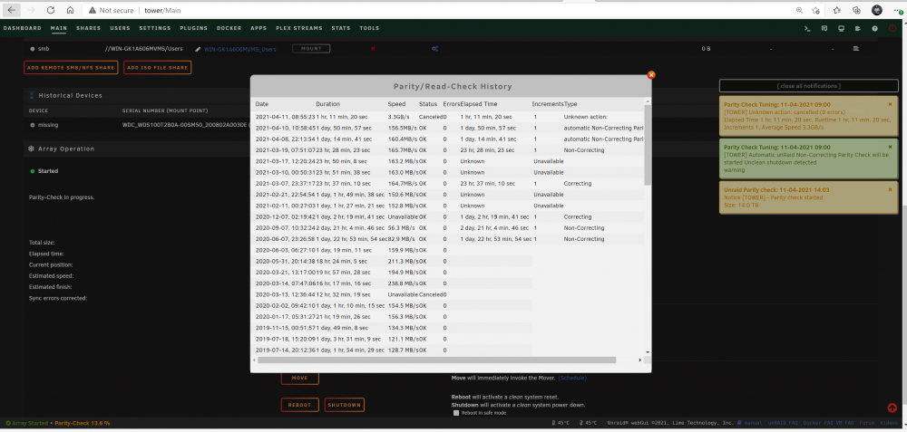Open the Apps tab
This screenshot has width=907, height=432.
pos(258,28)
